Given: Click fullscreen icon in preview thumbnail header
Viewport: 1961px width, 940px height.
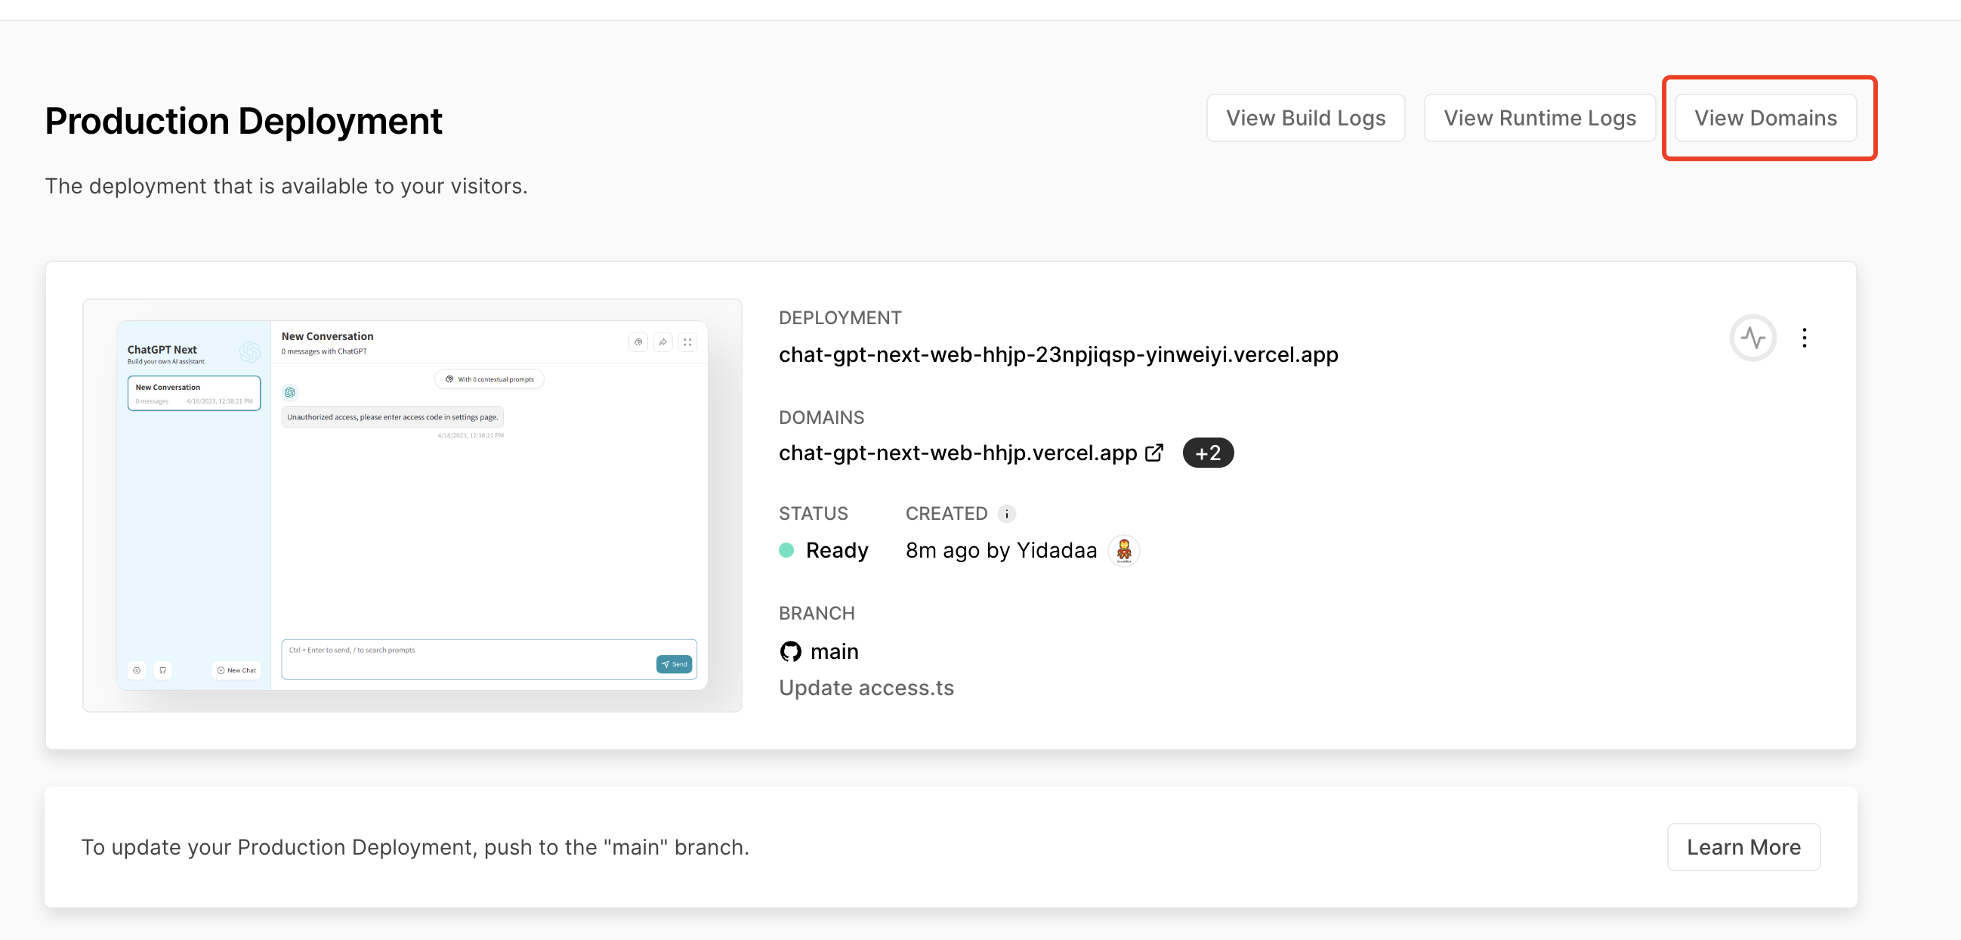Looking at the screenshot, I should pyautogui.click(x=687, y=342).
